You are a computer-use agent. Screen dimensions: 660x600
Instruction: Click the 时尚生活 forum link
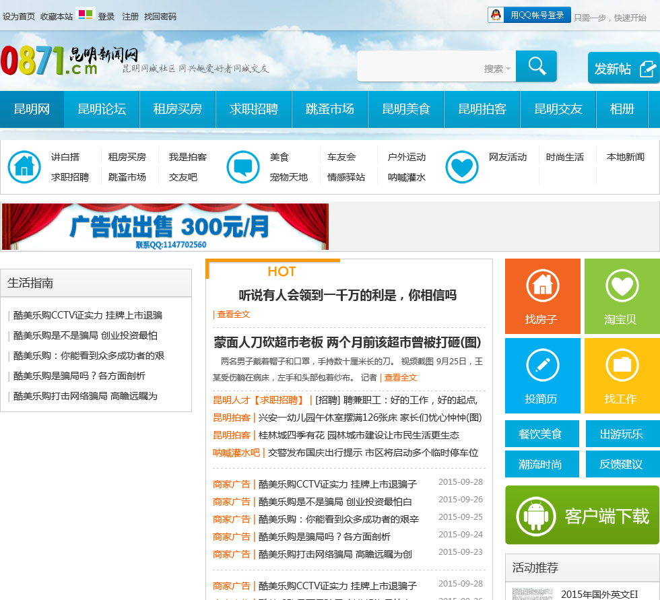(x=565, y=157)
